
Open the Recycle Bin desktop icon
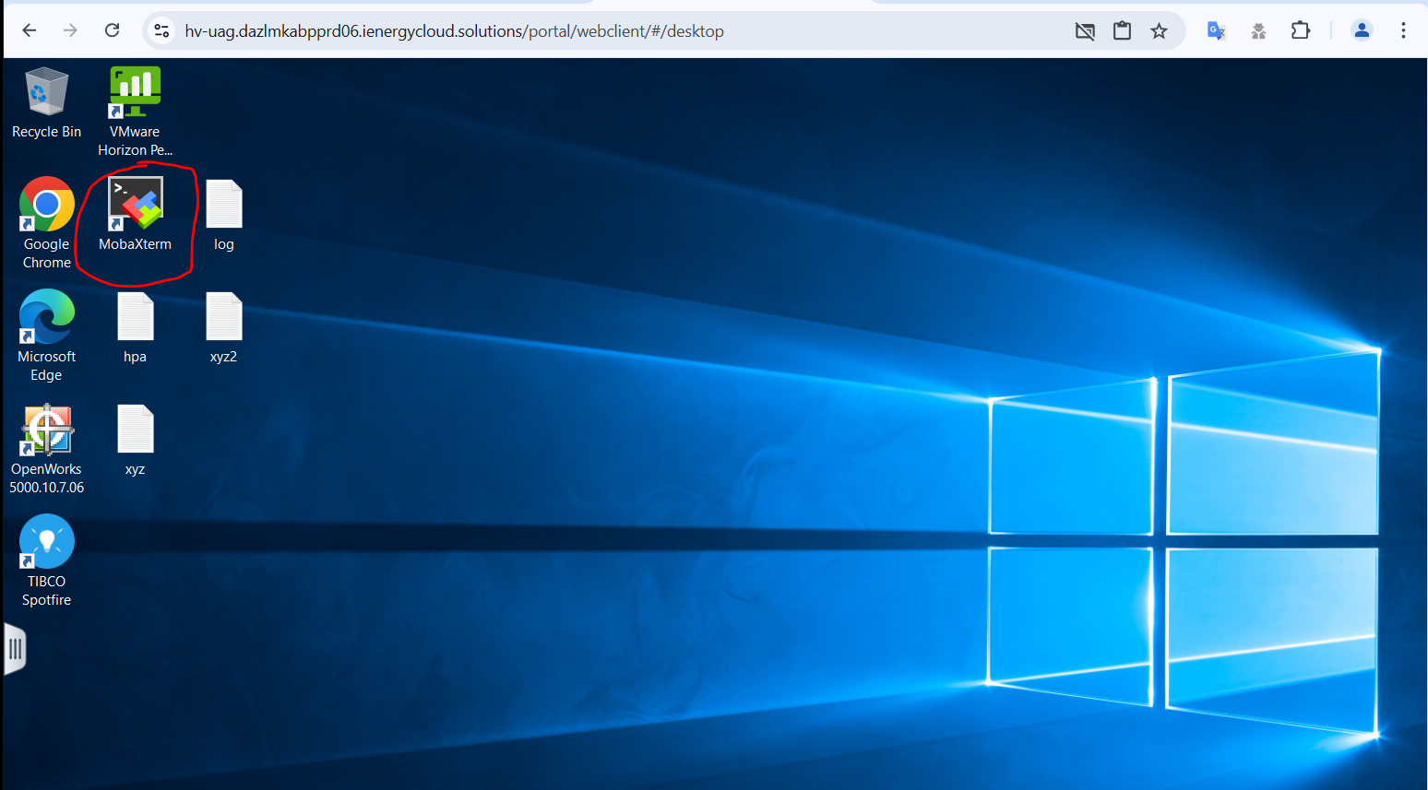(x=46, y=102)
